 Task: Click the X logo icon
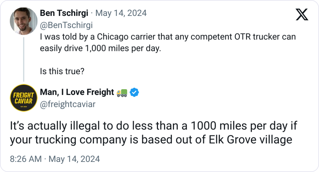tap(302, 14)
